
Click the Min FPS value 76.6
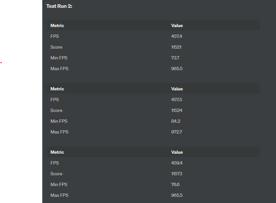point(175,184)
